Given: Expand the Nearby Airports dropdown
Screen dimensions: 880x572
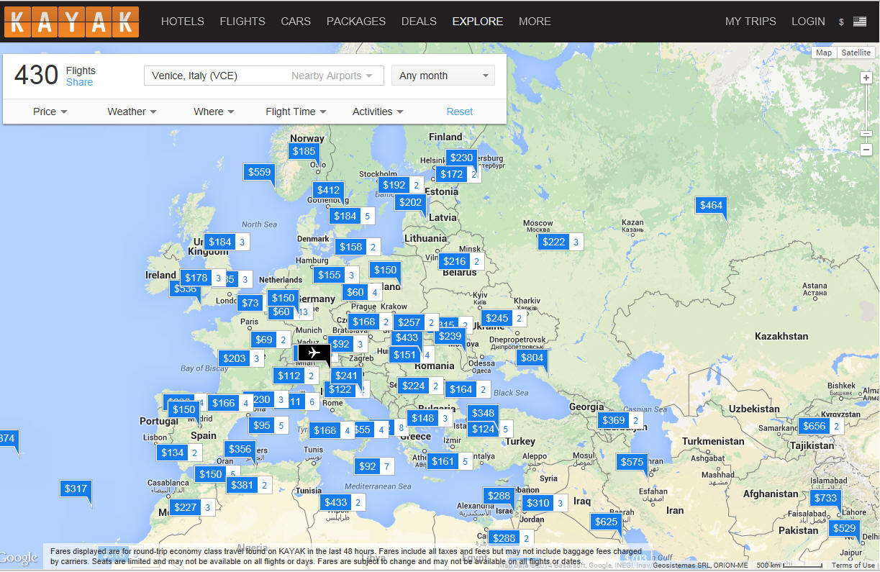Looking at the screenshot, I should click(x=332, y=76).
